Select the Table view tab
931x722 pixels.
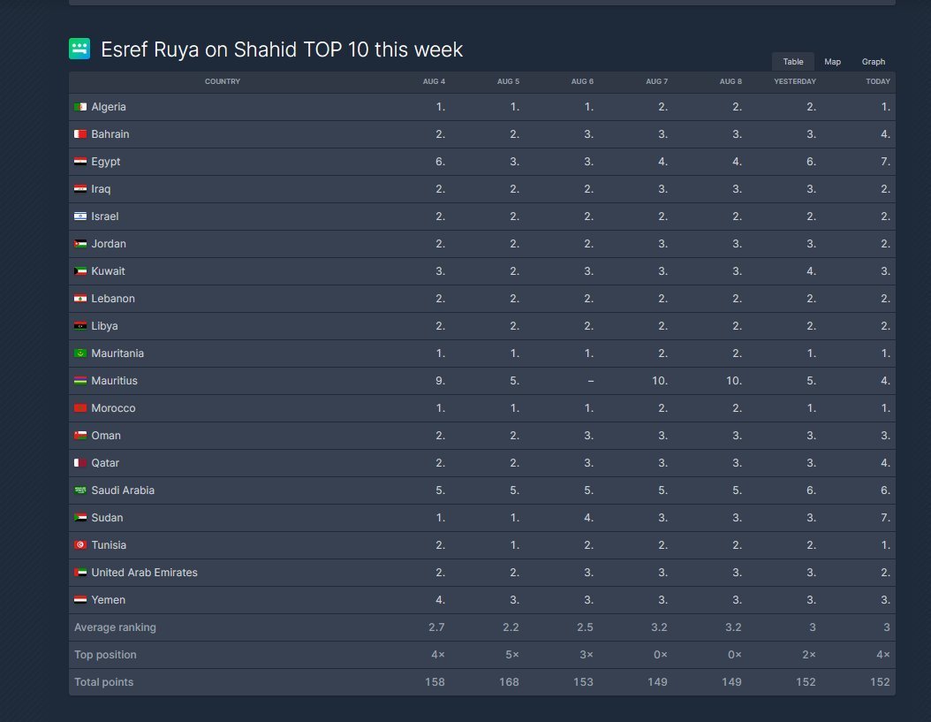(792, 62)
